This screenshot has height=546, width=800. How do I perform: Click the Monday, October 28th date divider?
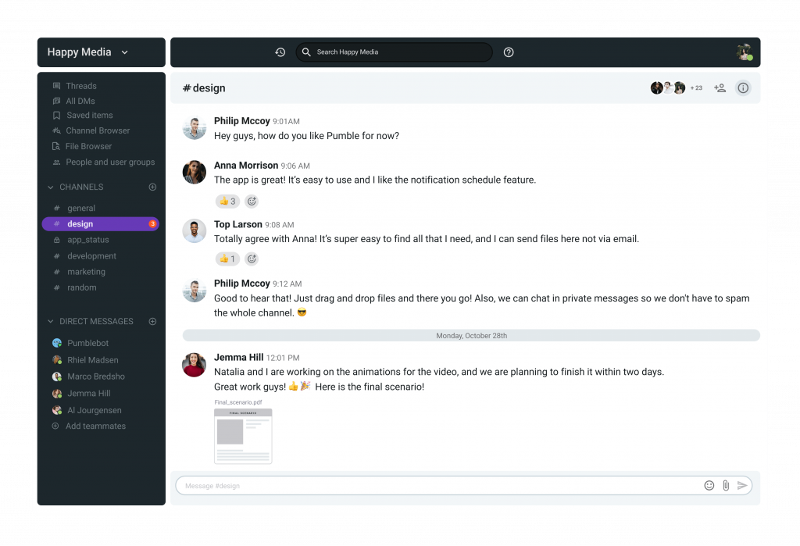471,335
